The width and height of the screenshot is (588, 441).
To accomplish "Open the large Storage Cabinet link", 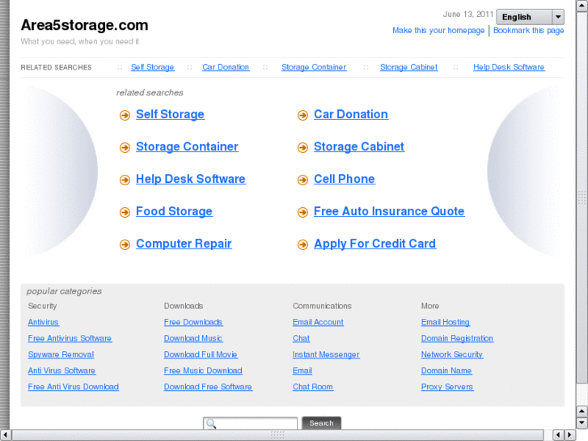I will pos(359,146).
